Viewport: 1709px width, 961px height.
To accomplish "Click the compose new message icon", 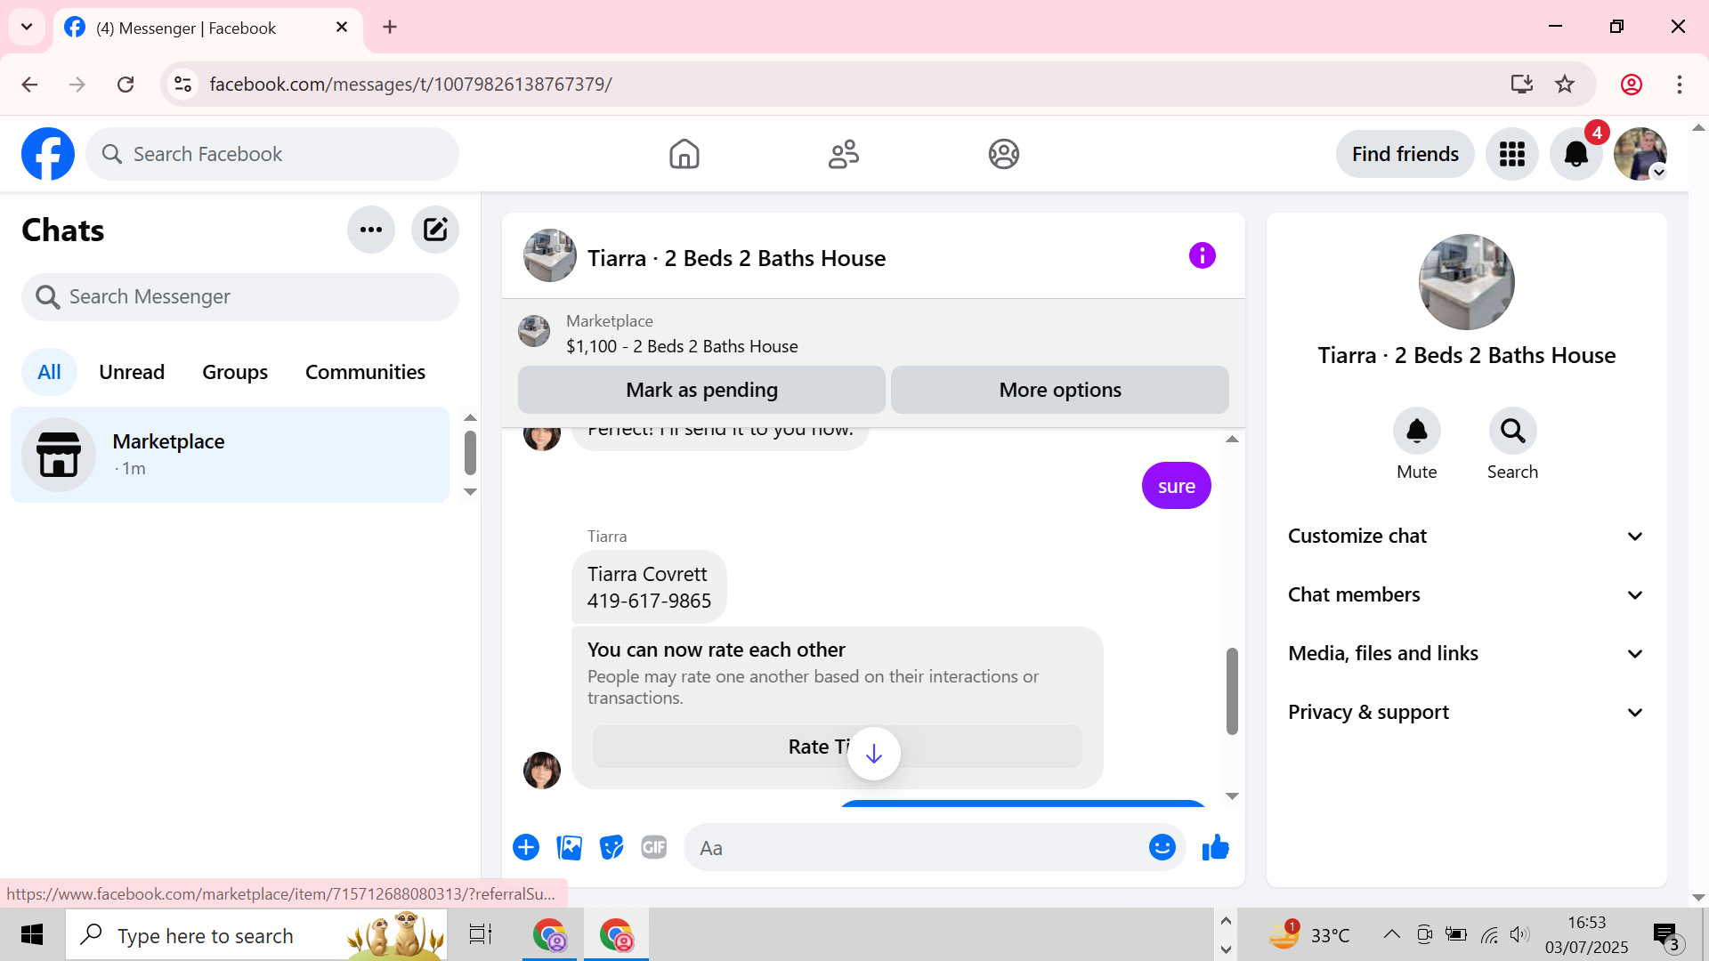I will click(434, 230).
